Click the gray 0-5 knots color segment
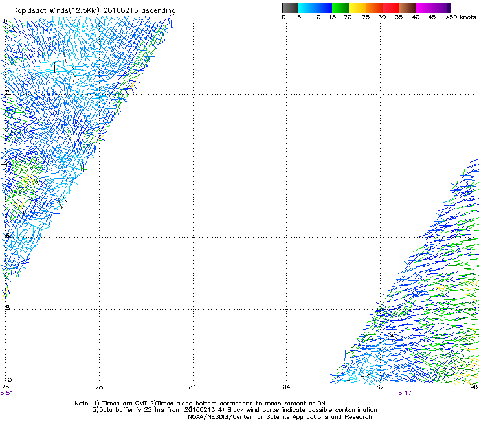 point(290,8)
